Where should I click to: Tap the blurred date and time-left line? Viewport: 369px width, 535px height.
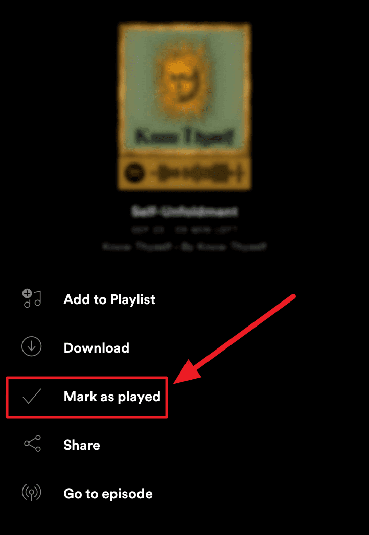tap(184, 229)
